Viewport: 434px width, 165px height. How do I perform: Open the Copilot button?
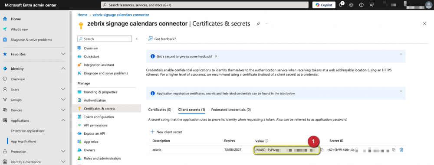pyautogui.click(x=324, y=5)
